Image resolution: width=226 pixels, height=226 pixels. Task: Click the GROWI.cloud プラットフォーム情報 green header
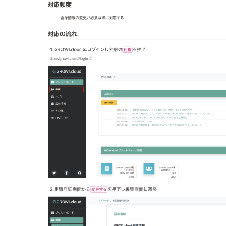coord(163,150)
